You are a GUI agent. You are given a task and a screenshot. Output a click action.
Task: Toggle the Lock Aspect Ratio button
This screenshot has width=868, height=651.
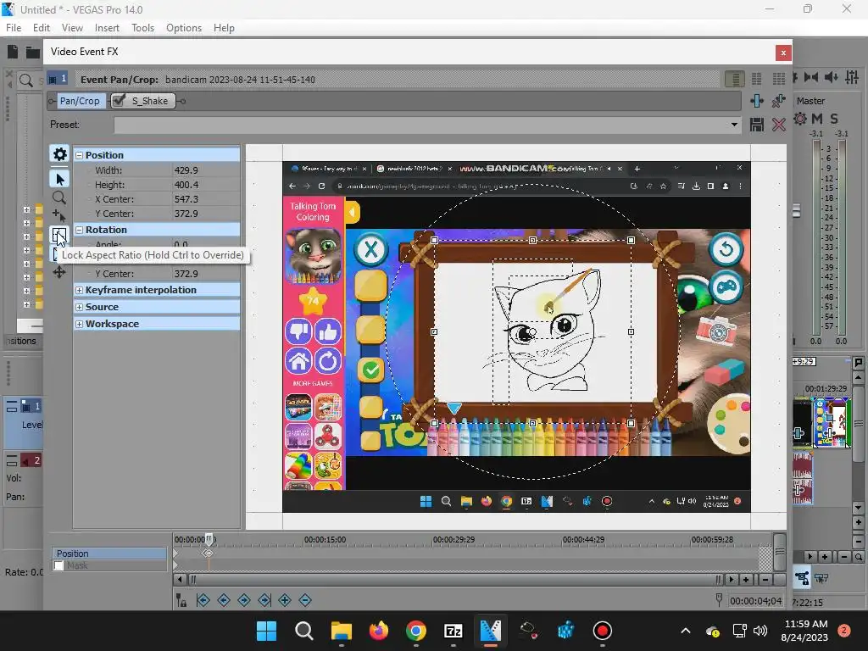click(59, 235)
